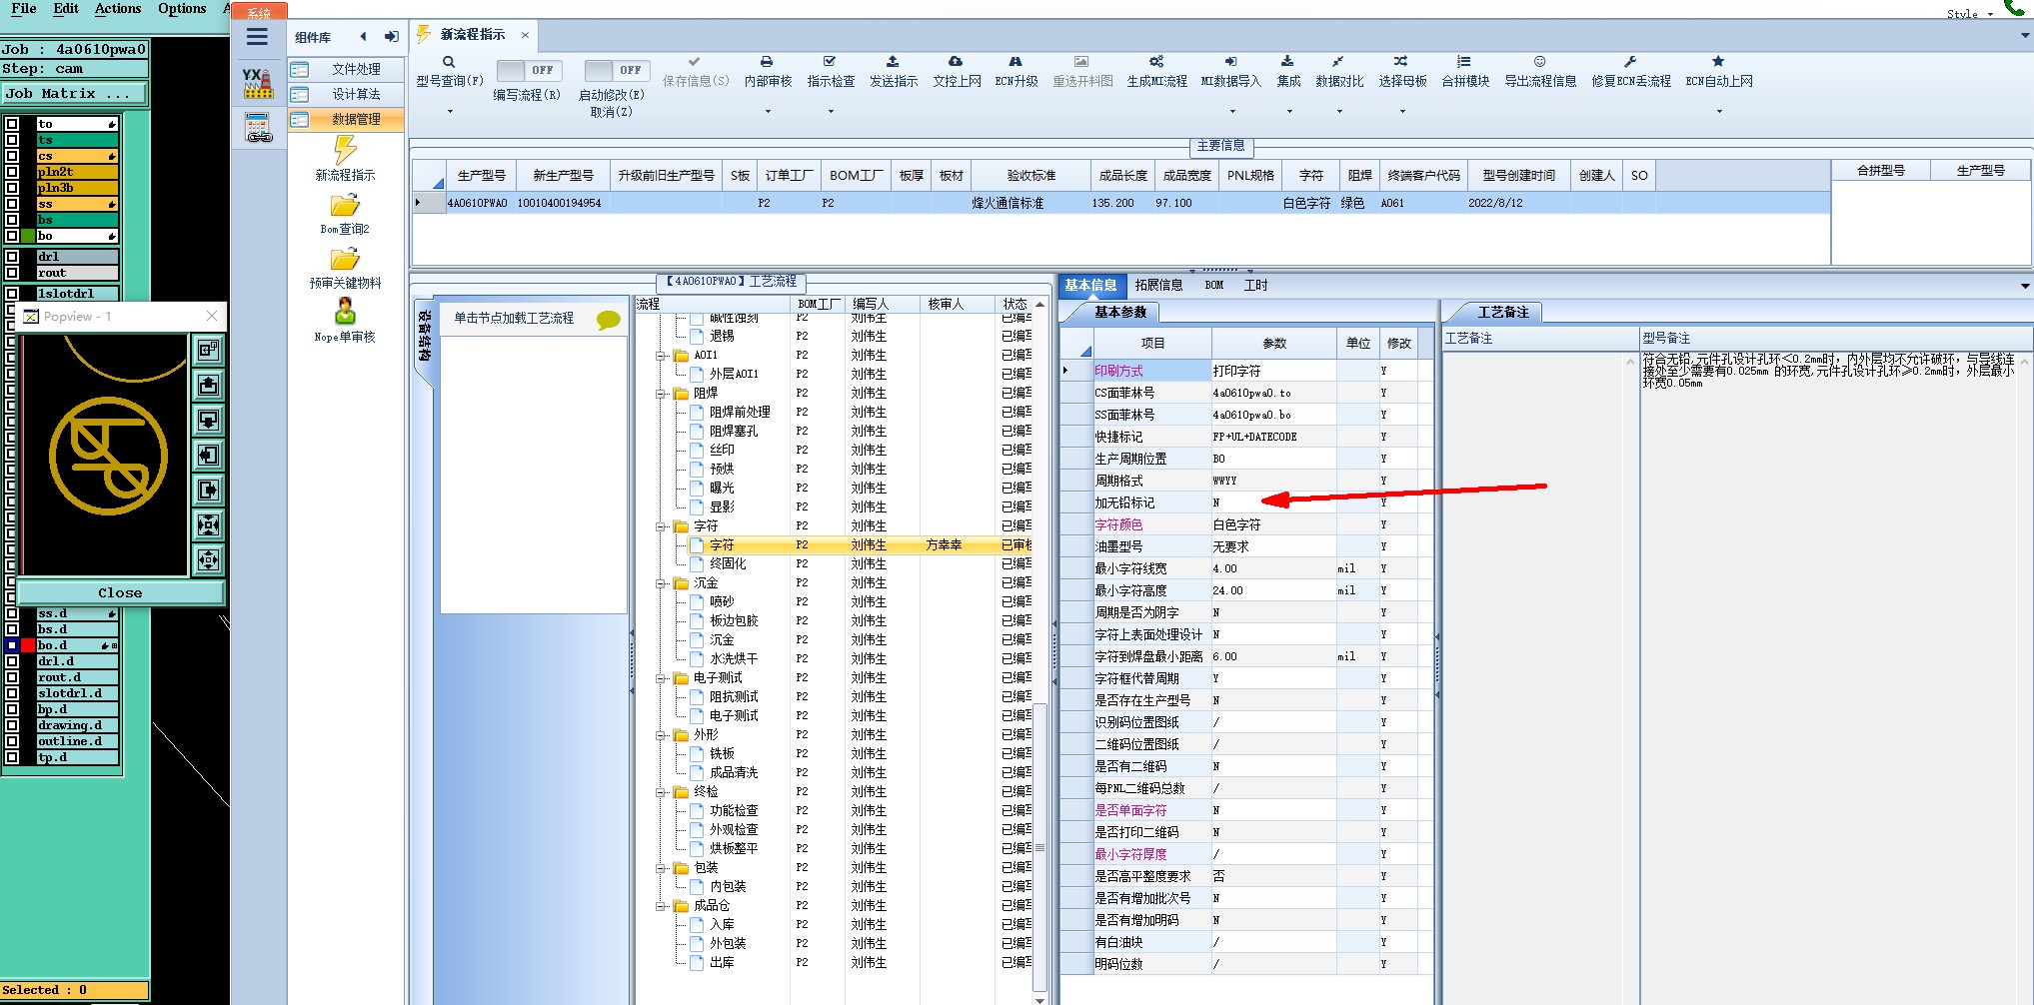Switch to BOM tab
This screenshot has width=2034, height=1005.
(x=1213, y=286)
